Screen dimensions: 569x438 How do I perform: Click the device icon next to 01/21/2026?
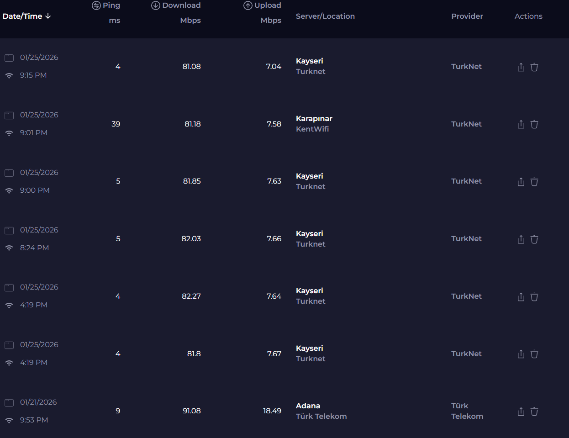coord(9,403)
